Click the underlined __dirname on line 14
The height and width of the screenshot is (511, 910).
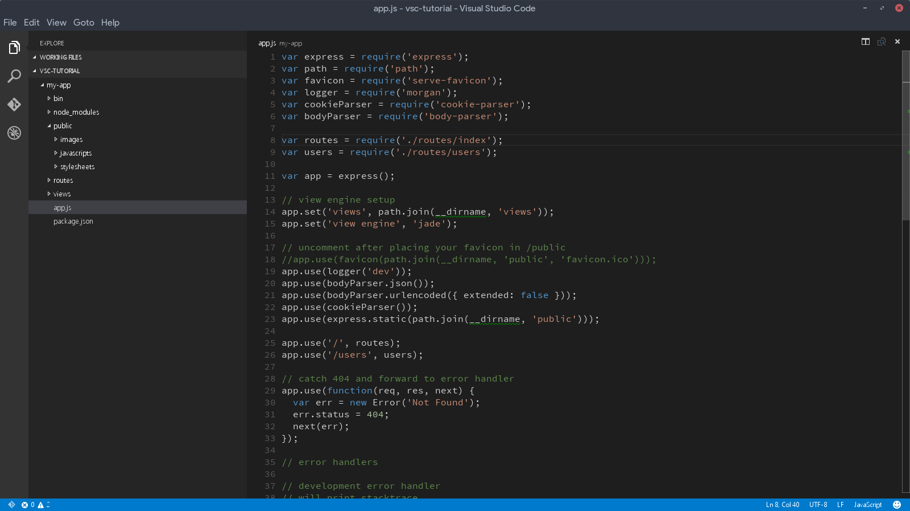click(x=461, y=212)
